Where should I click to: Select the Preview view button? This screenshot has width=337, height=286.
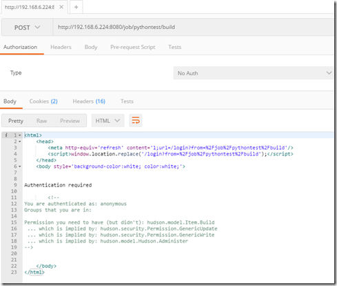70,121
